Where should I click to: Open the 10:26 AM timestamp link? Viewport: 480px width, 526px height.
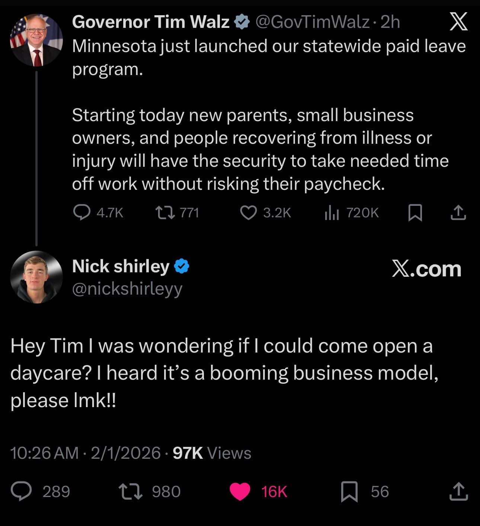45,453
